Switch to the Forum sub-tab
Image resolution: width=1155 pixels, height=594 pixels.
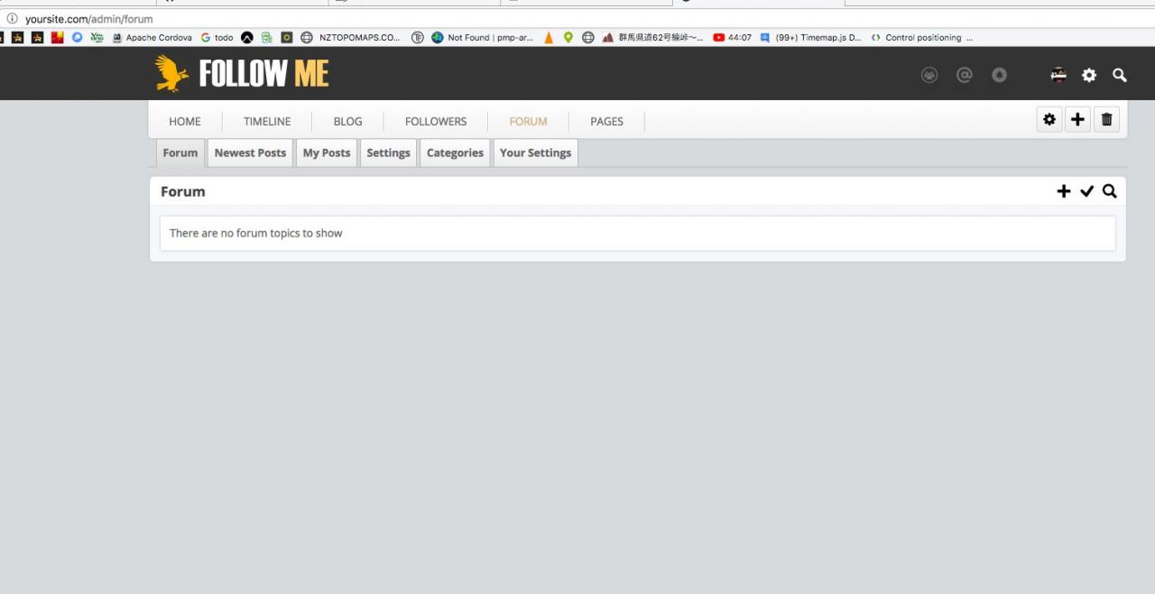[x=180, y=153]
